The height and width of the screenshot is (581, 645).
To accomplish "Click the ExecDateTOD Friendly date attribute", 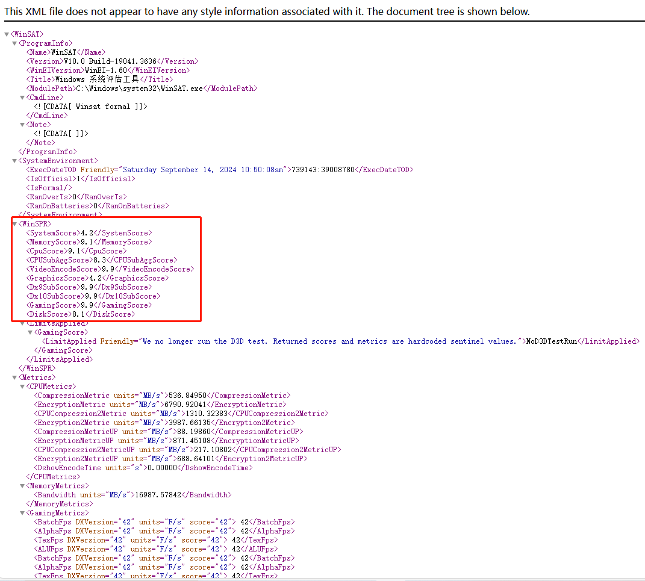I will (x=202, y=170).
